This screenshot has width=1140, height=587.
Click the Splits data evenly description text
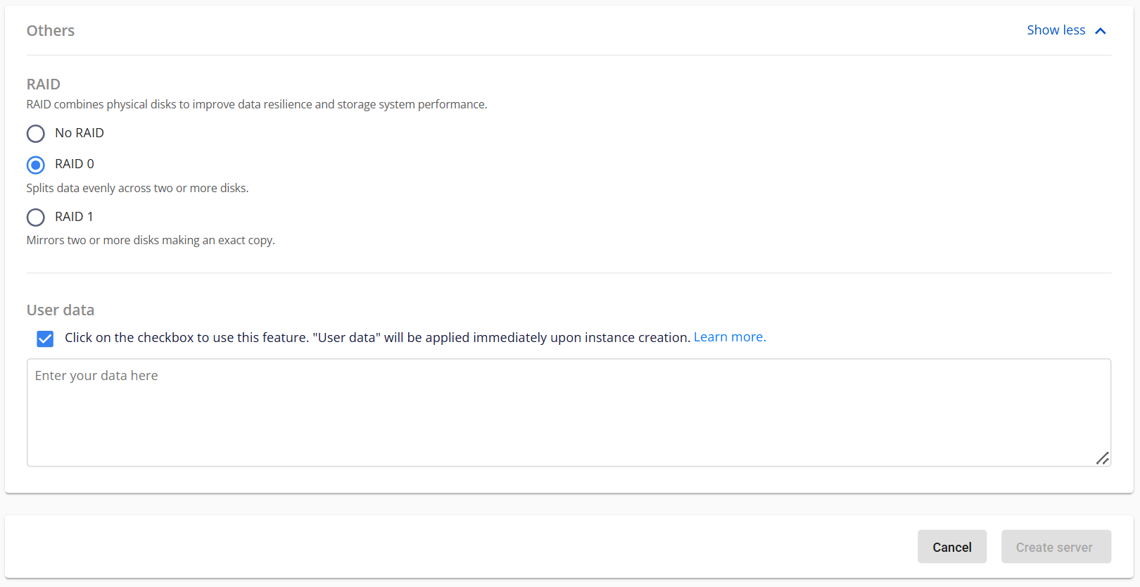pyautogui.click(x=137, y=188)
